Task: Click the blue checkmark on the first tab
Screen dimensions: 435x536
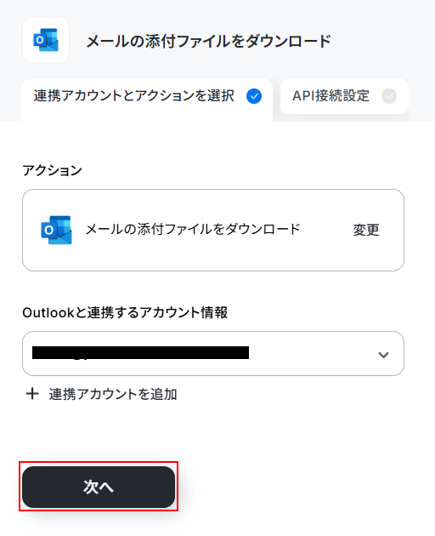Action: point(254,96)
